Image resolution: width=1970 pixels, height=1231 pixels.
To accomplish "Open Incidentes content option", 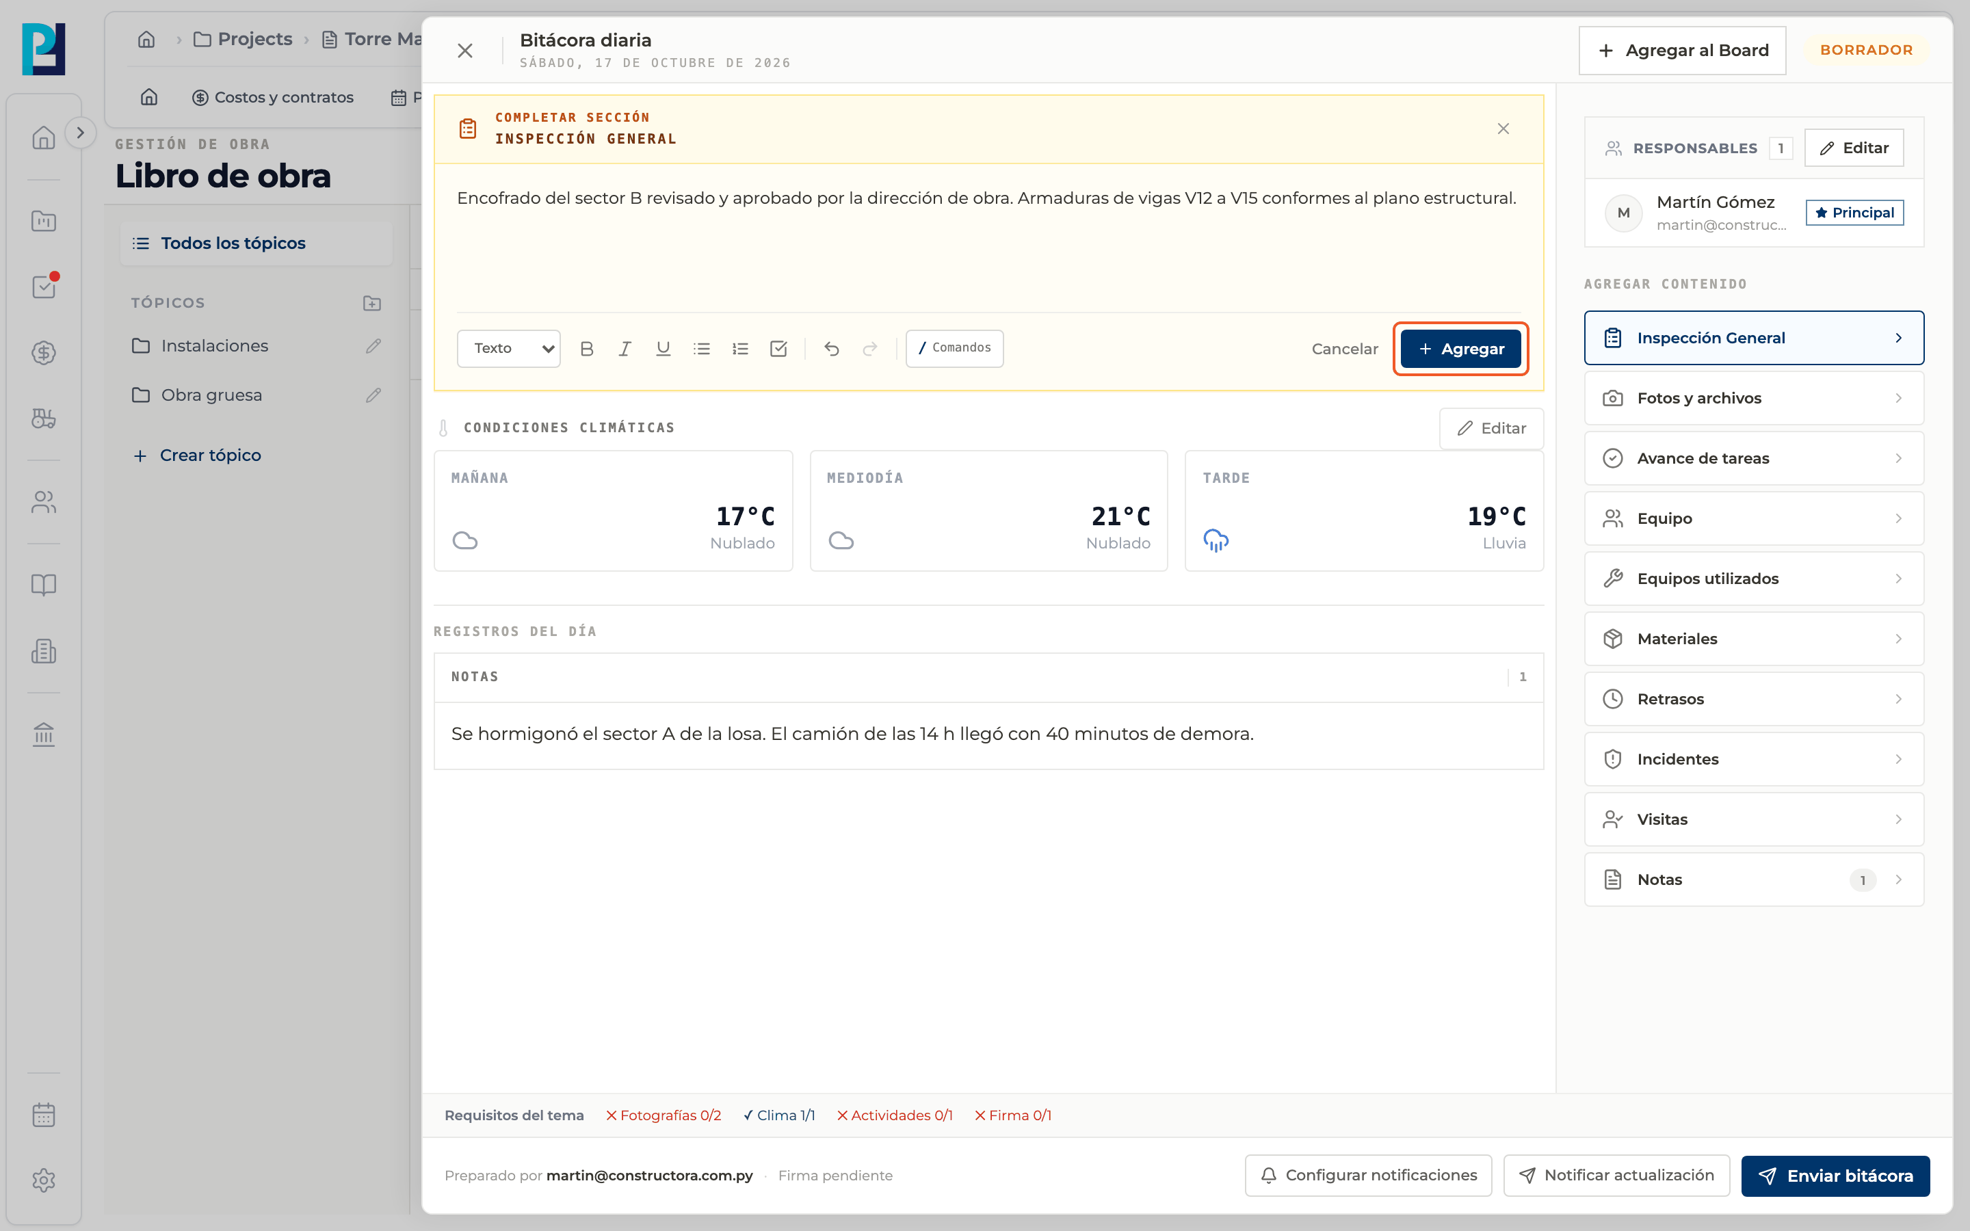I will click(x=1753, y=760).
